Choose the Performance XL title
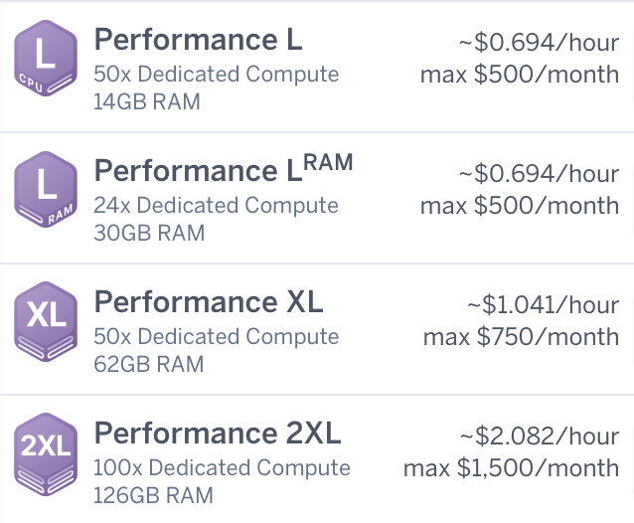The height and width of the screenshot is (523, 634). pyautogui.click(x=209, y=302)
